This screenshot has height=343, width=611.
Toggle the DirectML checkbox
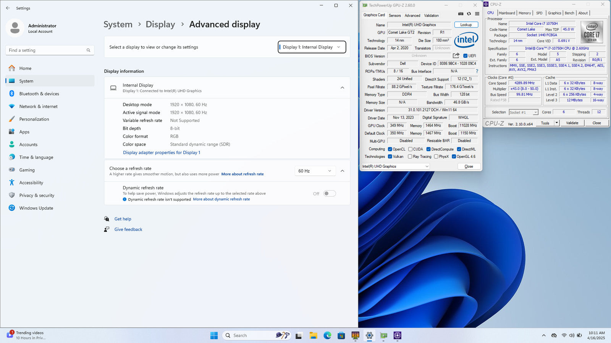click(x=459, y=149)
